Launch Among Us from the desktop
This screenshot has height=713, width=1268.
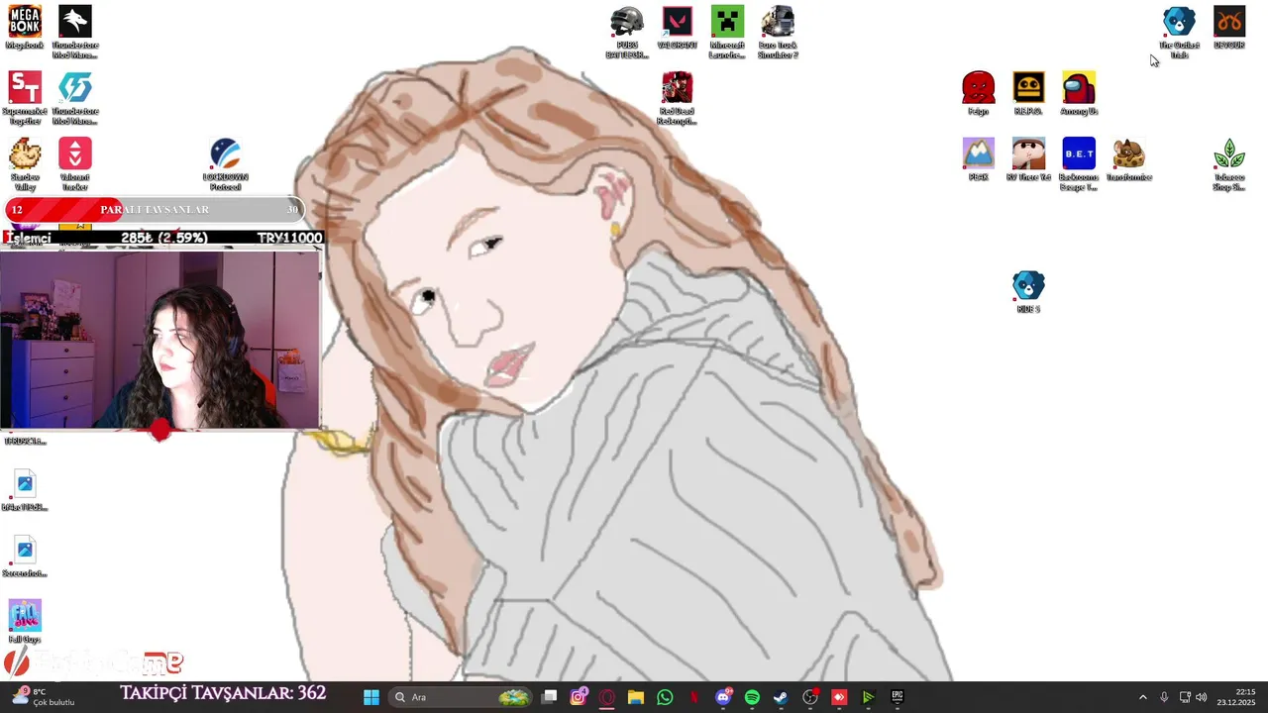[1079, 93]
